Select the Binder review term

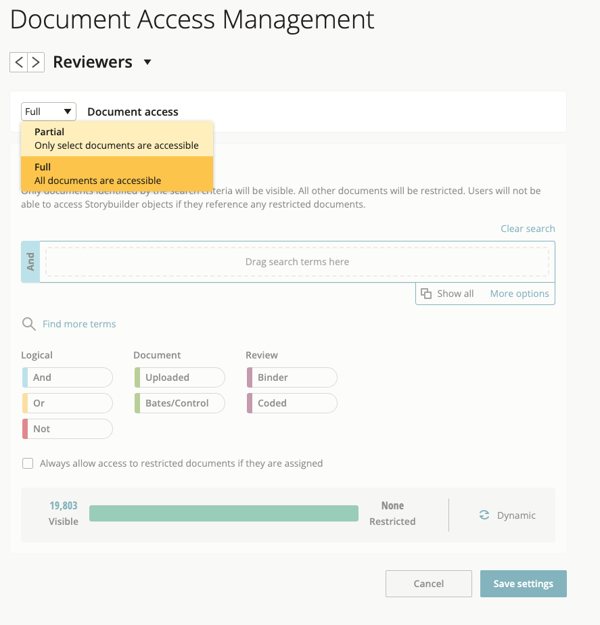click(x=291, y=377)
